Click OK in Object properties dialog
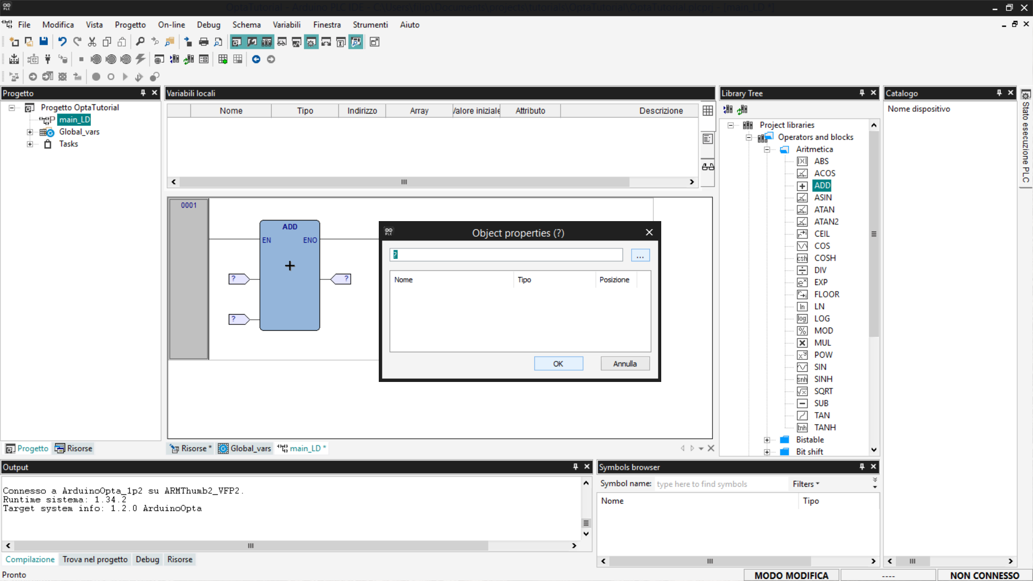Viewport: 1033px width, 581px height. pyautogui.click(x=558, y=364)
